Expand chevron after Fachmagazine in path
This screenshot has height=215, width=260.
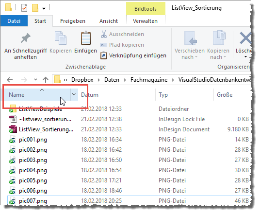[173, 80]
